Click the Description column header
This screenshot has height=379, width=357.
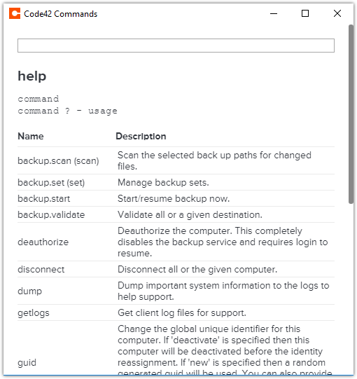coord(141,137)
